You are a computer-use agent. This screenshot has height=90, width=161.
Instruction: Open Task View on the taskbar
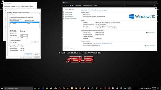(39, 88)
